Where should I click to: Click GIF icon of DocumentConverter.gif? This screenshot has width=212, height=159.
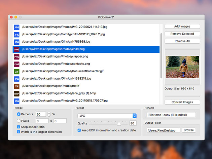tap(16, 72)
